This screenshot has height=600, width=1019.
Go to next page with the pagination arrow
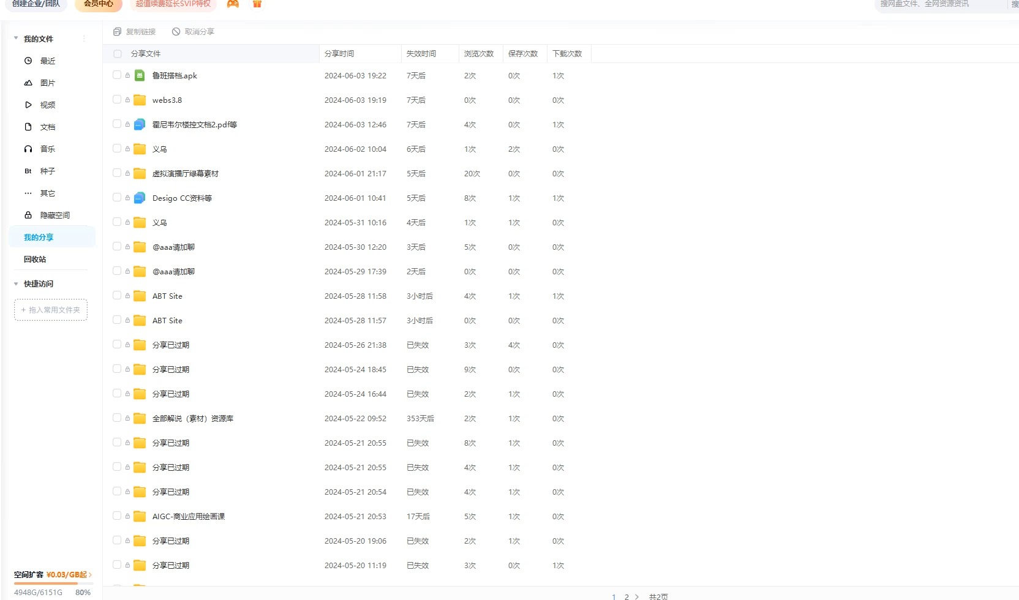point(637,596)
